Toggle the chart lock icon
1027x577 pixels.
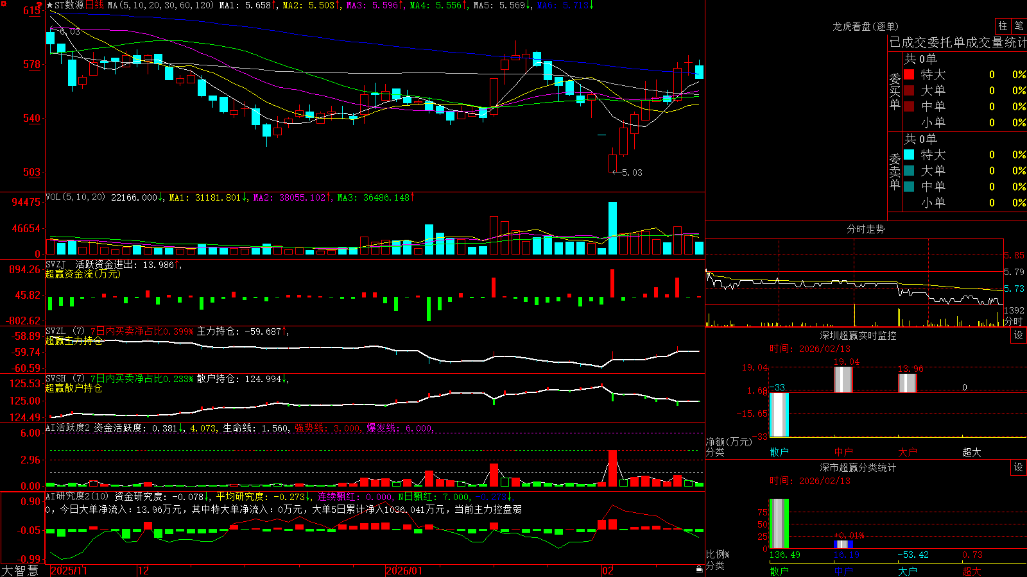pos(699,569)
